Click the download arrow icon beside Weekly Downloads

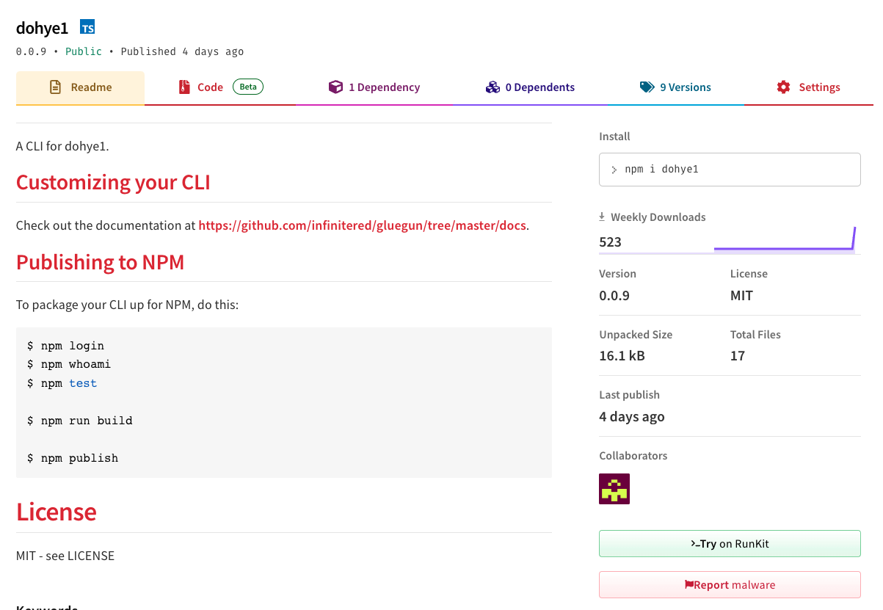pyautogui.click(x=602, y=217)
